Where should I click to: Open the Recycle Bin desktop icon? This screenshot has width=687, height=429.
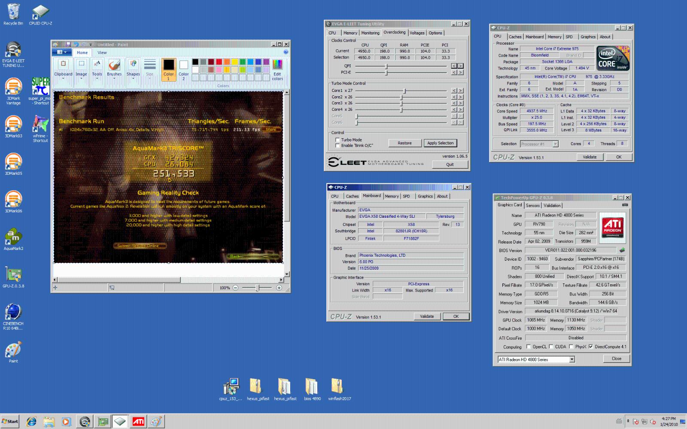coord(13,14)
